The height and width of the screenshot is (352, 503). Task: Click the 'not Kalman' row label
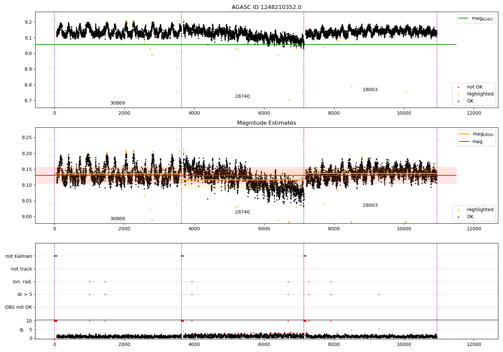tap(19, 256)
